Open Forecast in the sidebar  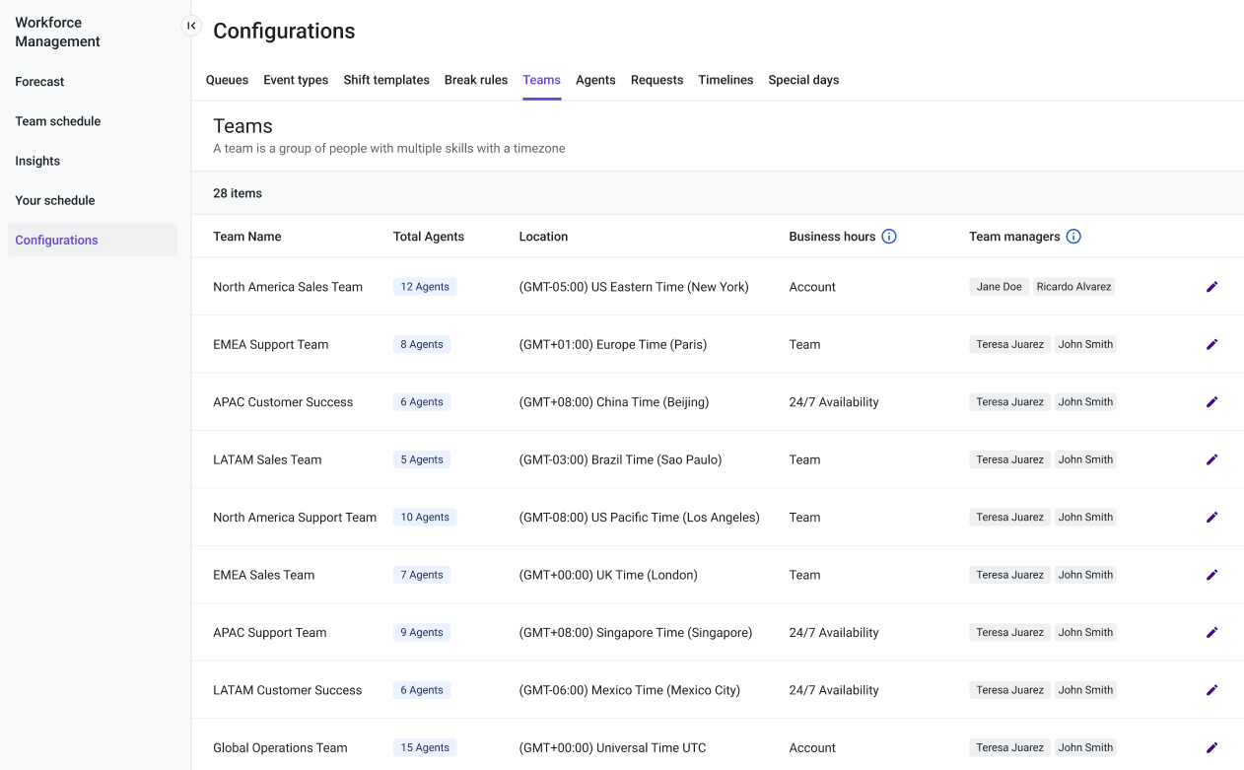(93, 82)
